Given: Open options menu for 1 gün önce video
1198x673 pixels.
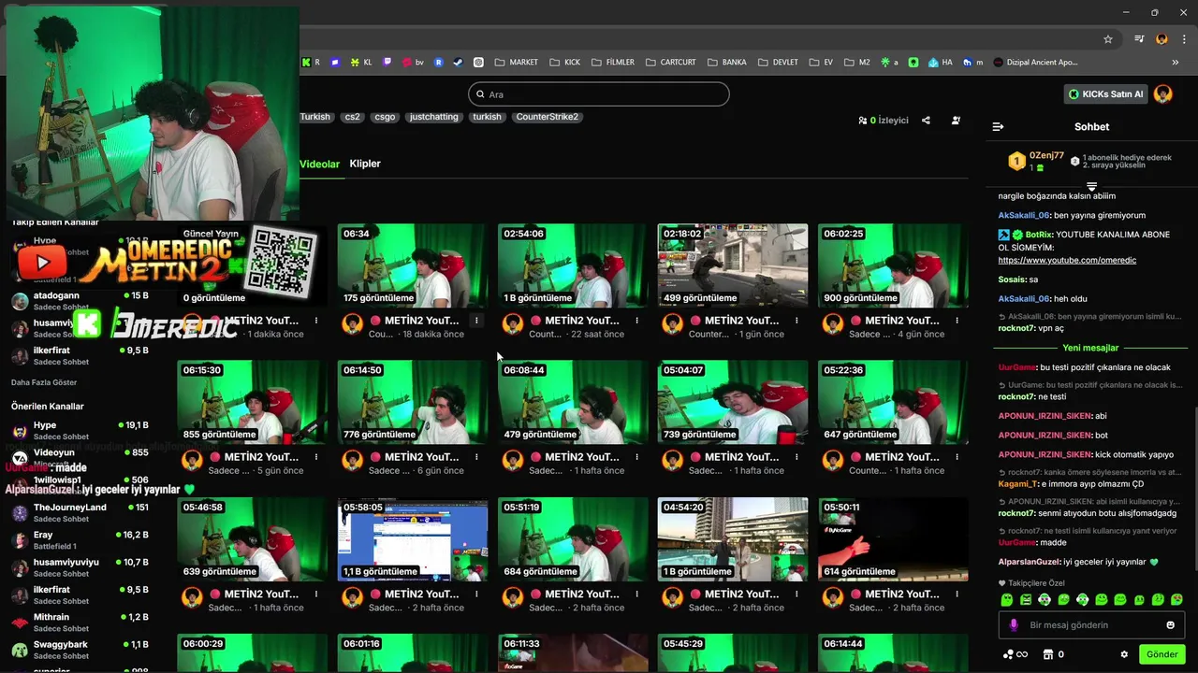Looking at the screenshot, I should point(796,321).
